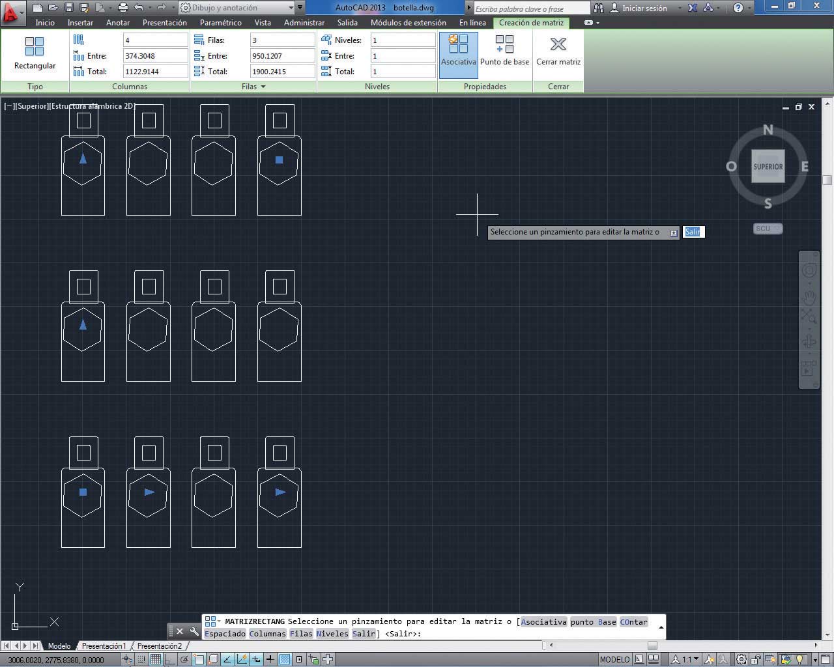The width and height of the screenshot is (834, 667).
Task: Click the Print icon in the quick access toolbar
Action: (122, 8)
